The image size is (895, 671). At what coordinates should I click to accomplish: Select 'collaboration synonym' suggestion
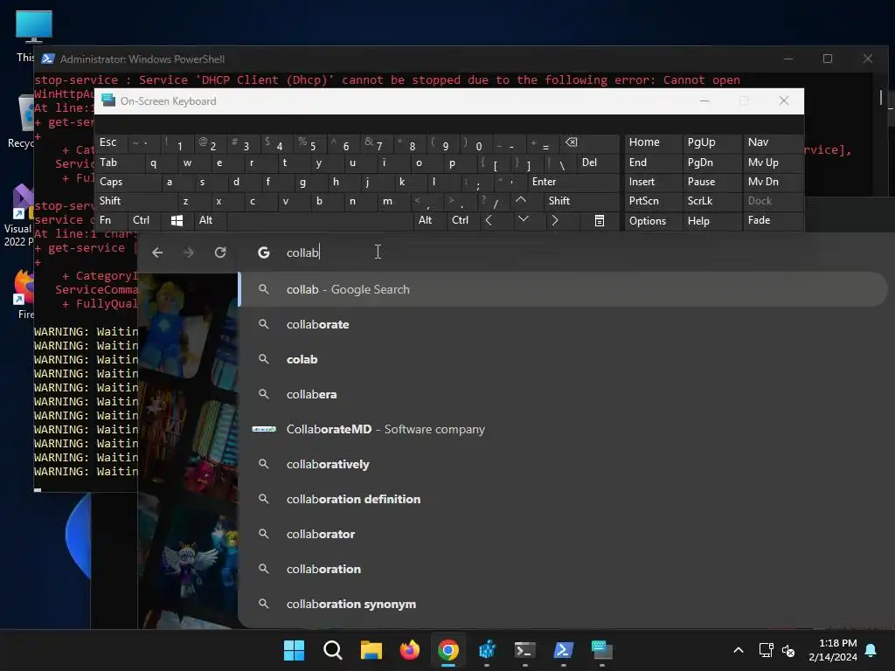pyautogui.click(x=564, y=604)
